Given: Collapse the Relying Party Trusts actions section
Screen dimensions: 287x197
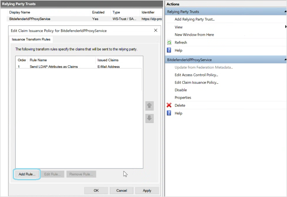Looking at the screenshot, I should point(285,12).
